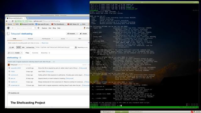Open the common.sh file
This screenshot has width=201, height=113.
pyautogui.click(x=14, y=75)
